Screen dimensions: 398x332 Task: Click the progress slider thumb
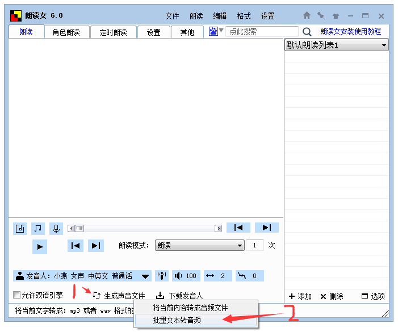click(79, 229)
